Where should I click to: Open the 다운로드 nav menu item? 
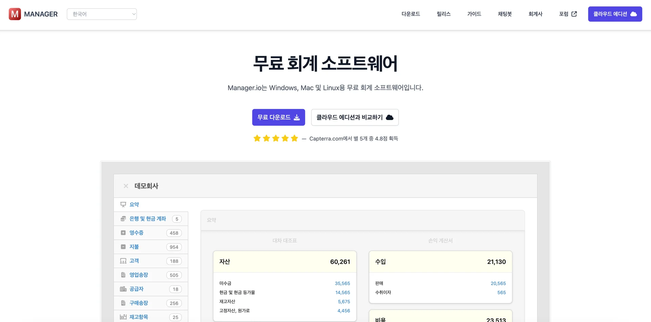[x=411, y=14]
